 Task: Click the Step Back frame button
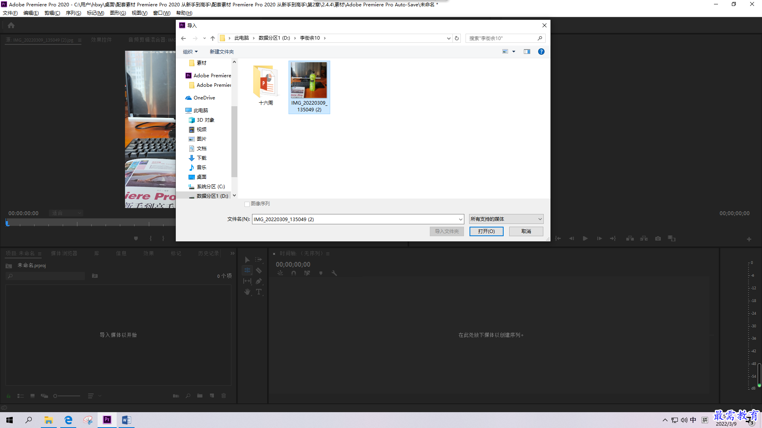coord(571,239)
